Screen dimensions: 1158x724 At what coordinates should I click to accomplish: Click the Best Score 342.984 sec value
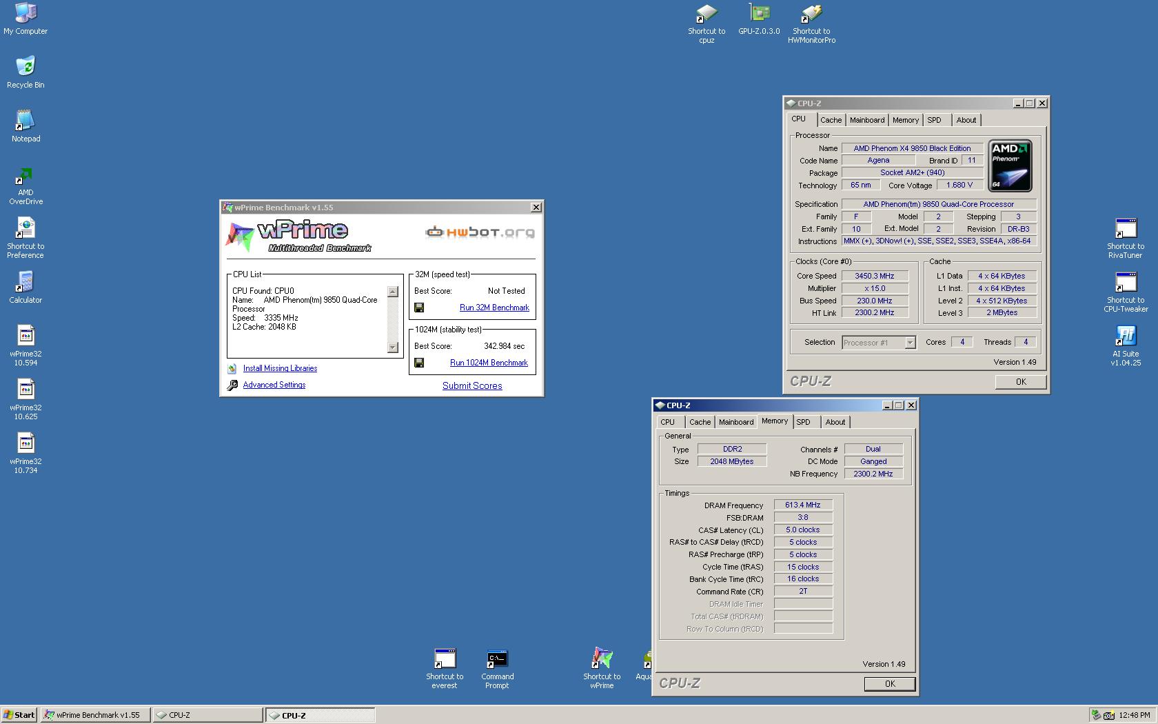[504, 346]
